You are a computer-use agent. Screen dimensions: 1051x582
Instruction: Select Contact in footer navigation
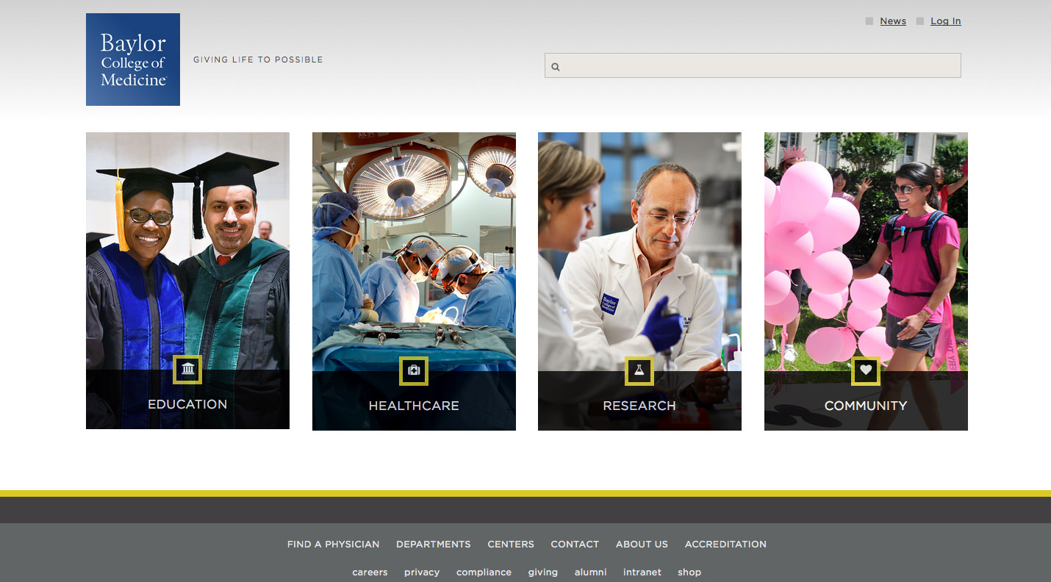coord(575,545)
